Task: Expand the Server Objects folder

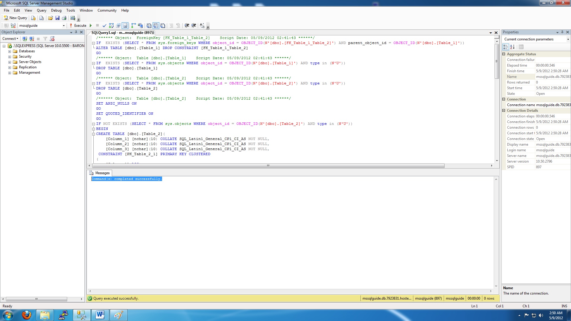Action: (10, 62)
